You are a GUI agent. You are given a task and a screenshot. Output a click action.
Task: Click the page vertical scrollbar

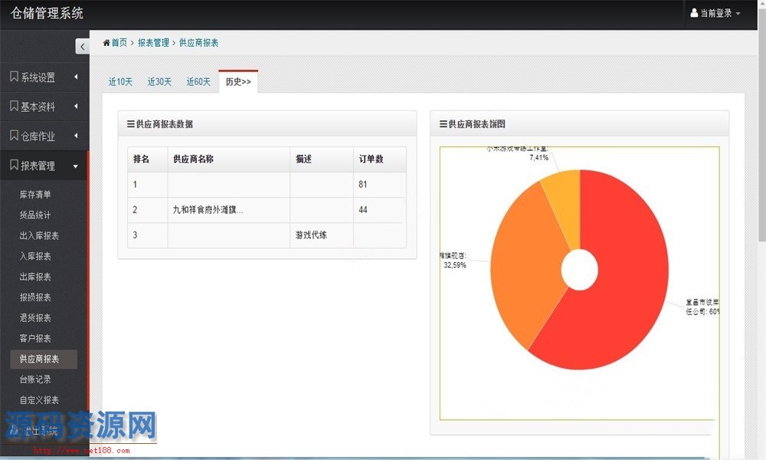(x=761, y=153)
